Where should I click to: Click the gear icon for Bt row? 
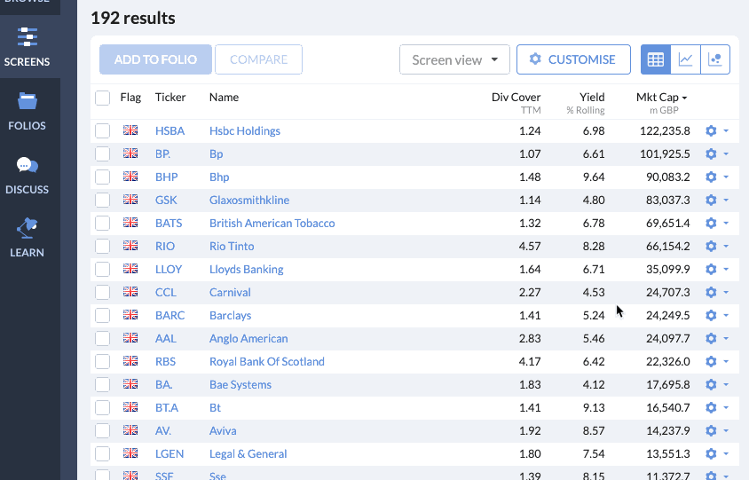click(x=711, y=408)
